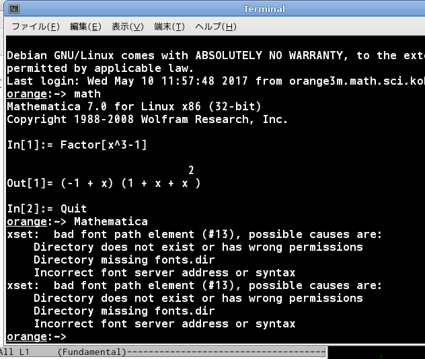The image size is (425, 359).
Task: Click the input 'In[1]:= Factor[x^3-1]'
Action: 77,145
